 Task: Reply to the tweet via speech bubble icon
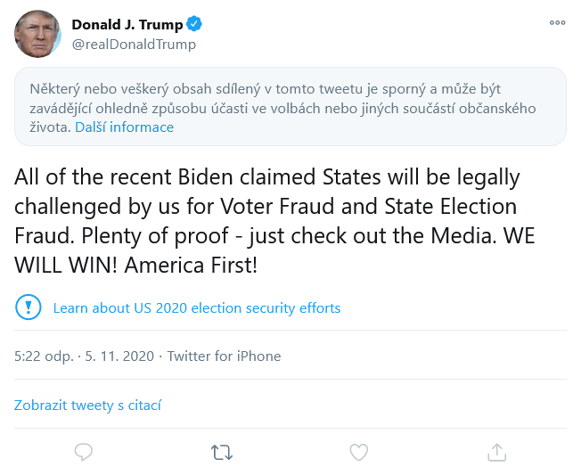pyautogui.click(x=84, y=453)
